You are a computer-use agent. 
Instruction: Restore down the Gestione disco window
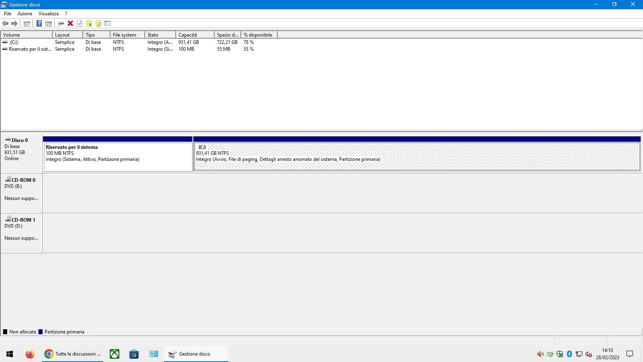point(614,4)
